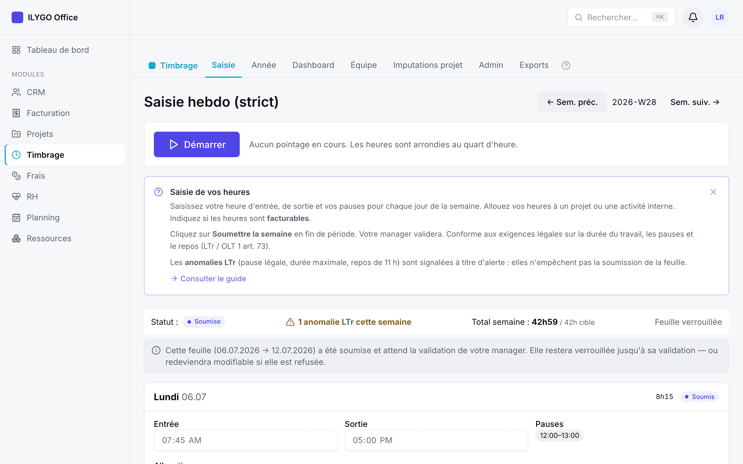Open the Admin tab

491,65
